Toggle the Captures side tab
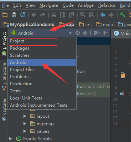The image size is (131, 142). (x=4, y=110)
